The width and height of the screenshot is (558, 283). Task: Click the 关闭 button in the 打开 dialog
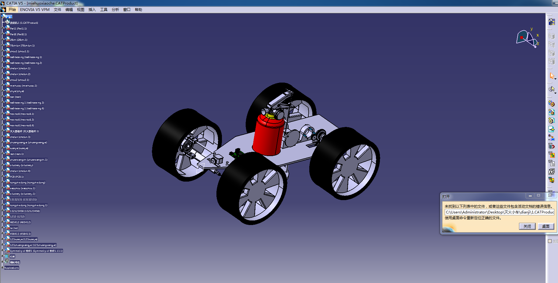[527, 226]
